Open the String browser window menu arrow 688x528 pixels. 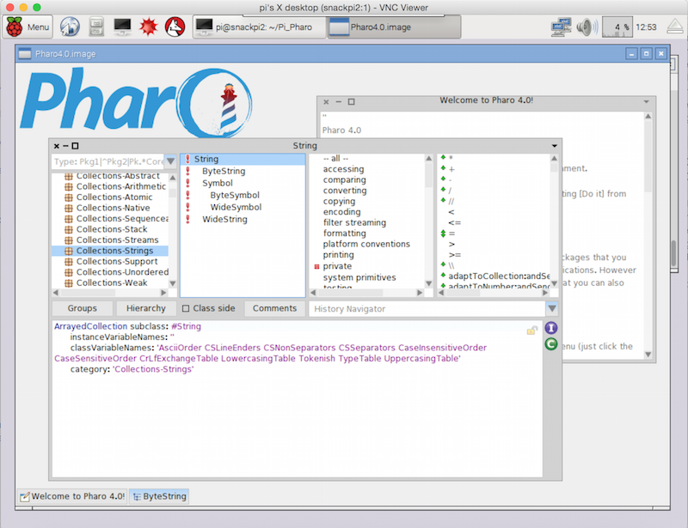click(554, 146)
